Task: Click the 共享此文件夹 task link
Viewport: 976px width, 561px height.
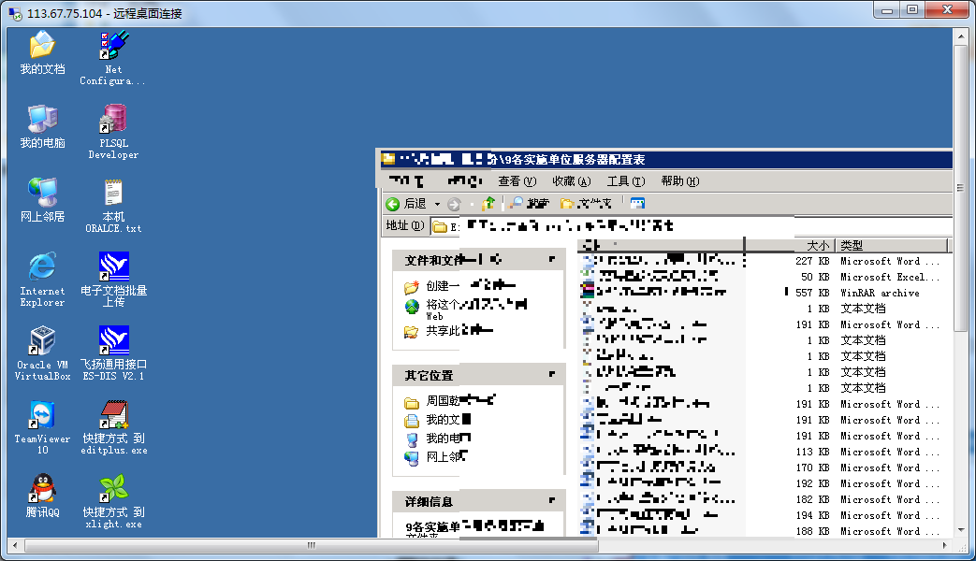Action: pos(448,331)
